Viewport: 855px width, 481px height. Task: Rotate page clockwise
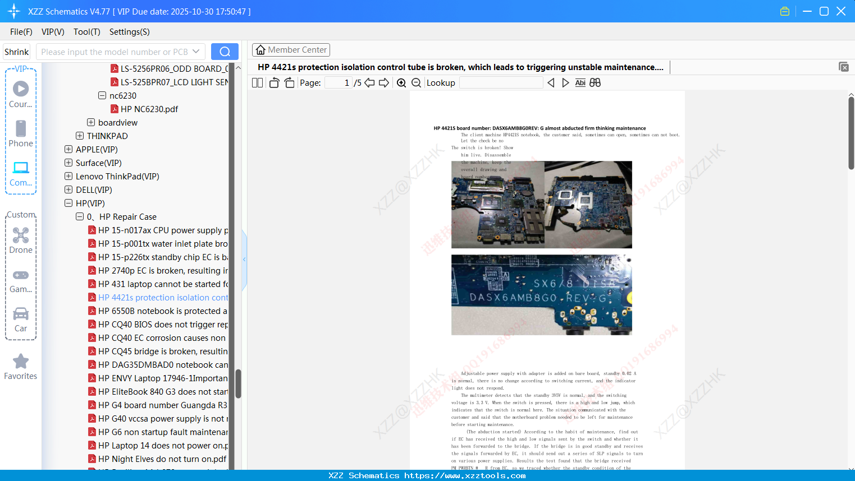[289, 82]
